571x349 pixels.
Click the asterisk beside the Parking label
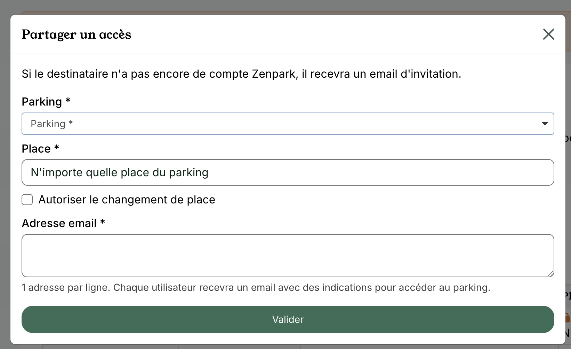(68, 101)
